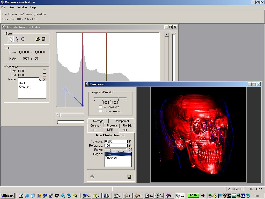This screenshot has height=199, width=265.
Task: Cancel the name with red X
Action: point(45,79)
